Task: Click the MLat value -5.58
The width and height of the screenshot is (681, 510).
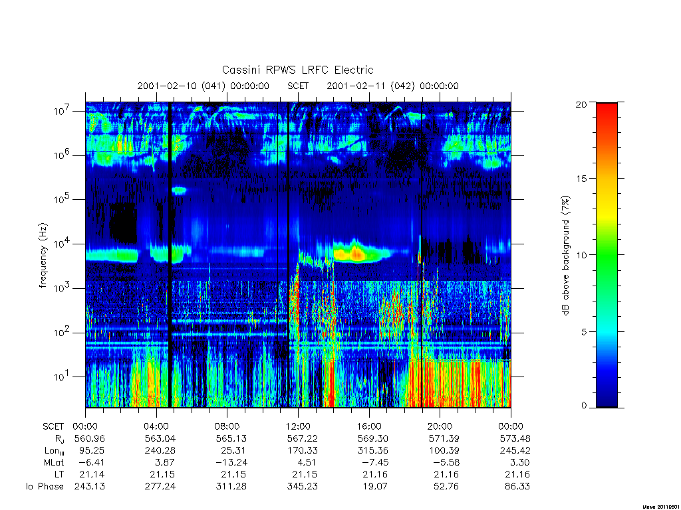Action: (446, 462)
